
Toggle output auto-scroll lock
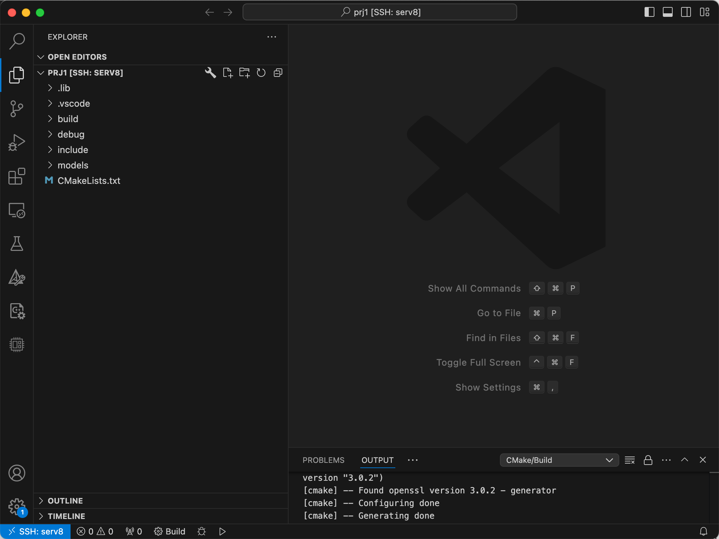[648, 460]
